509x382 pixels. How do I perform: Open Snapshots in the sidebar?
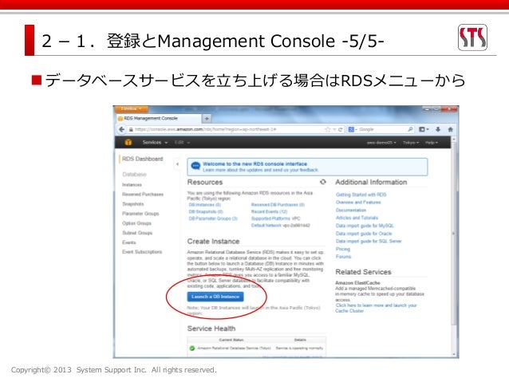coord(132,204)
